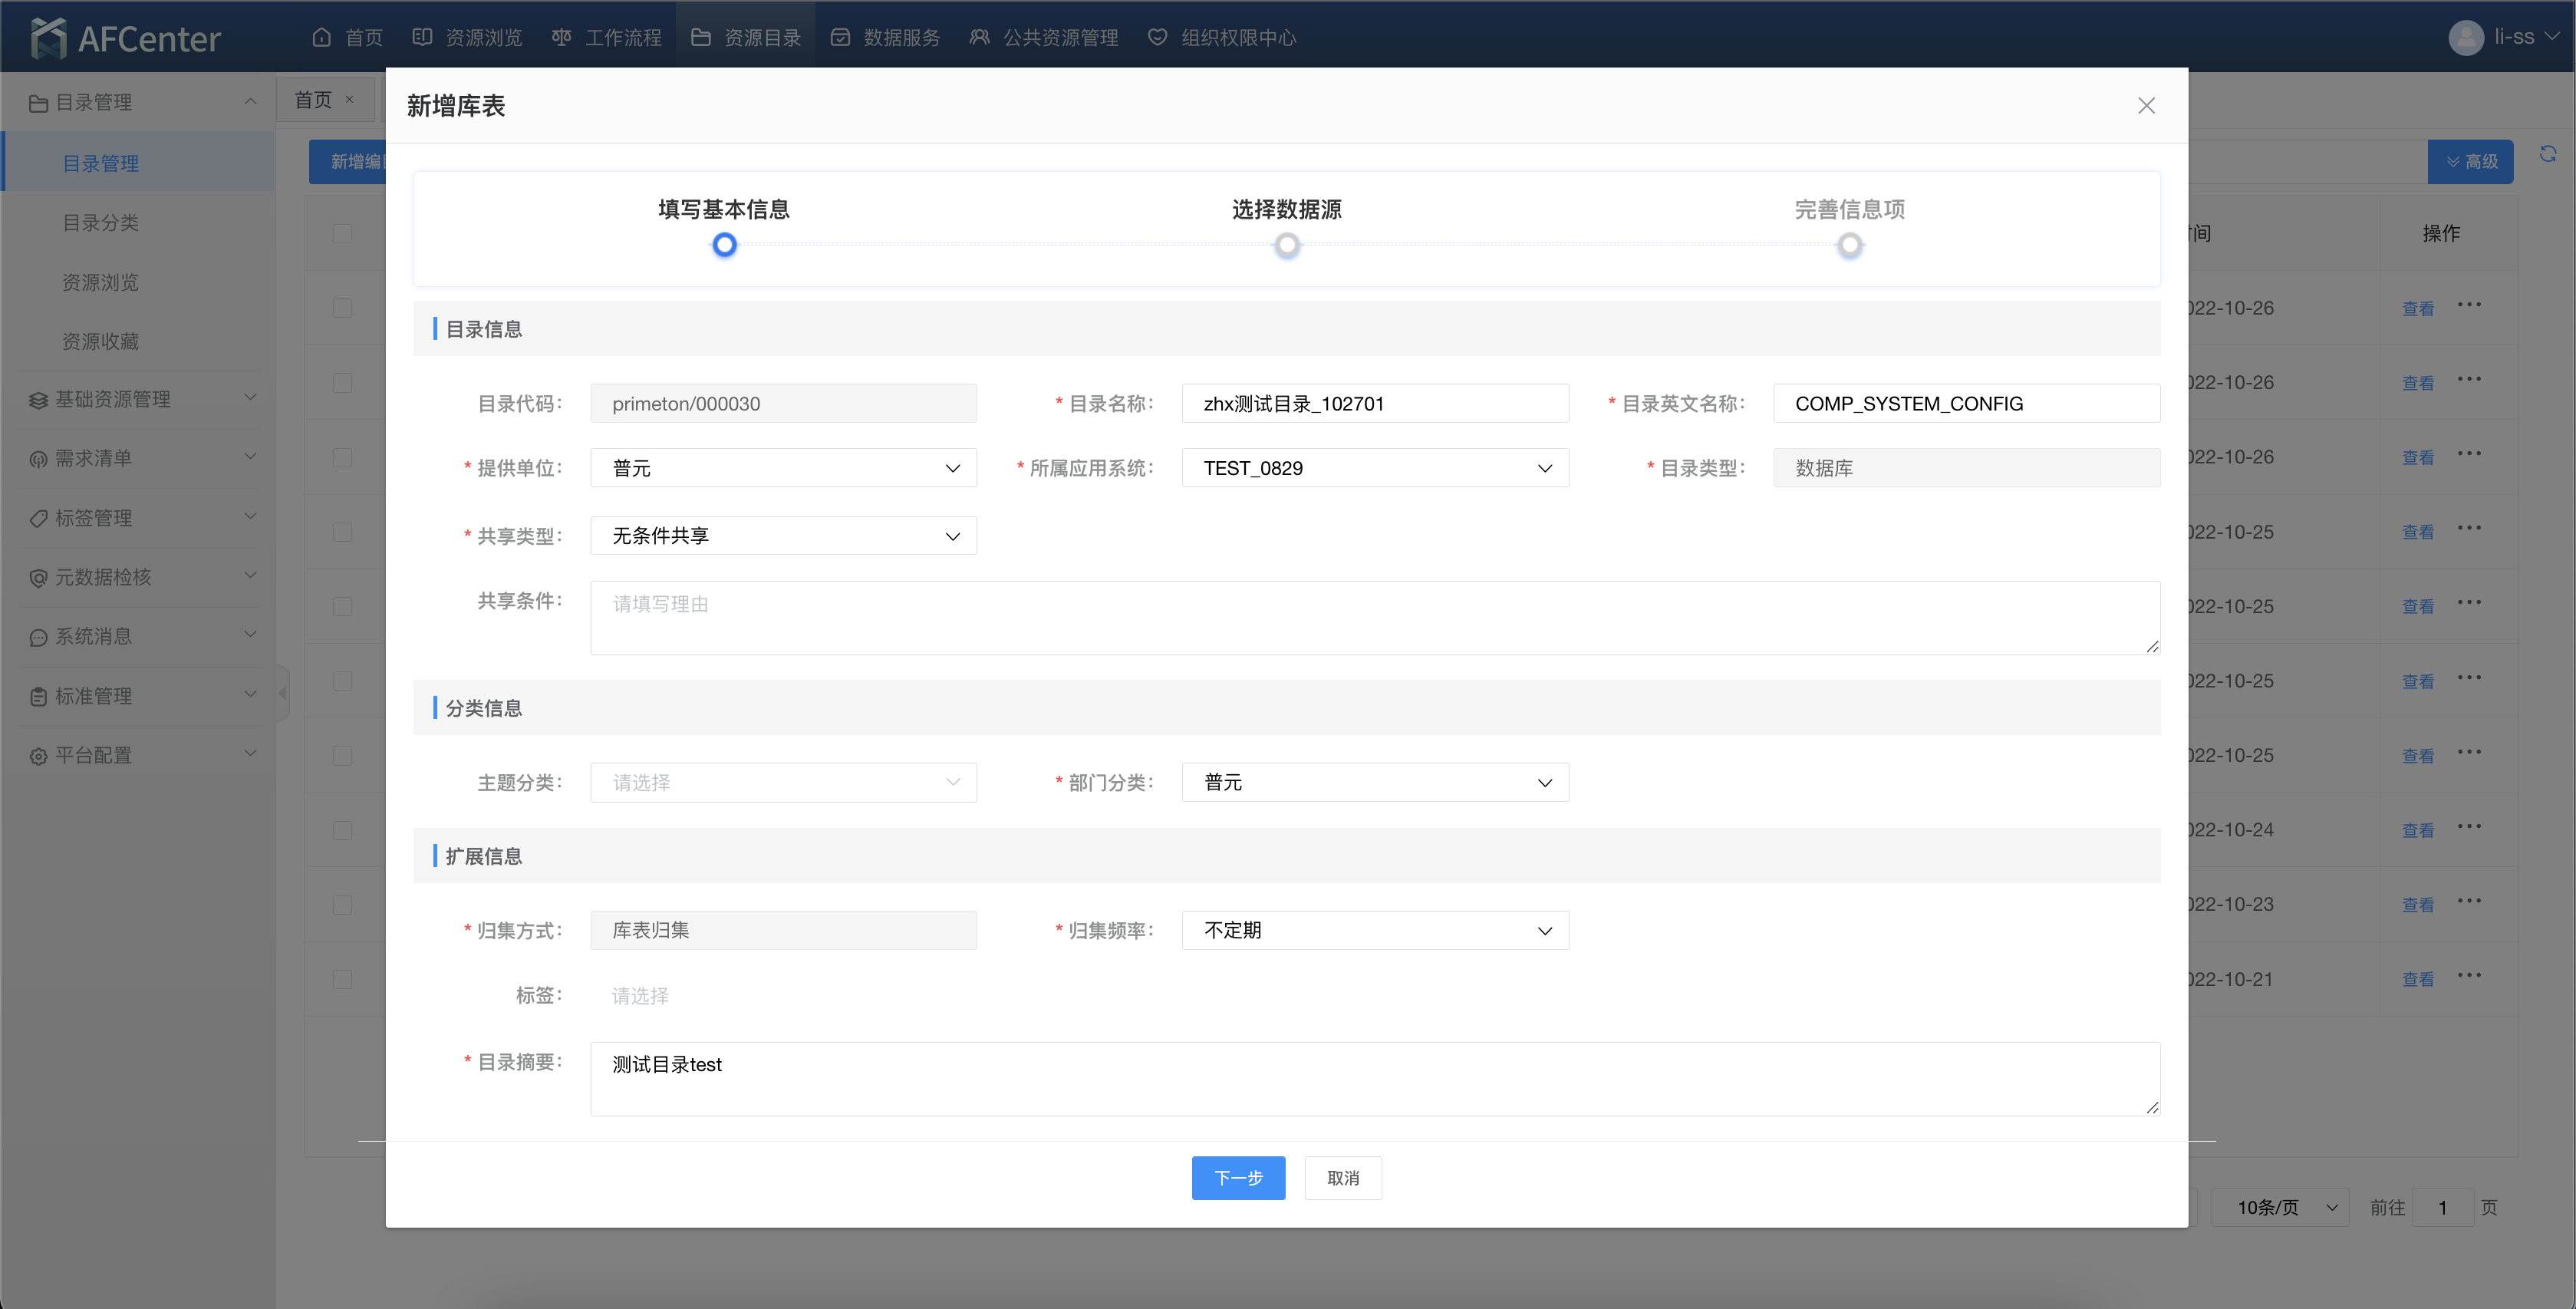
Task: Click the refresh icon beside 高级 button
Action: pyautogui.click(x=2548, y=154)
